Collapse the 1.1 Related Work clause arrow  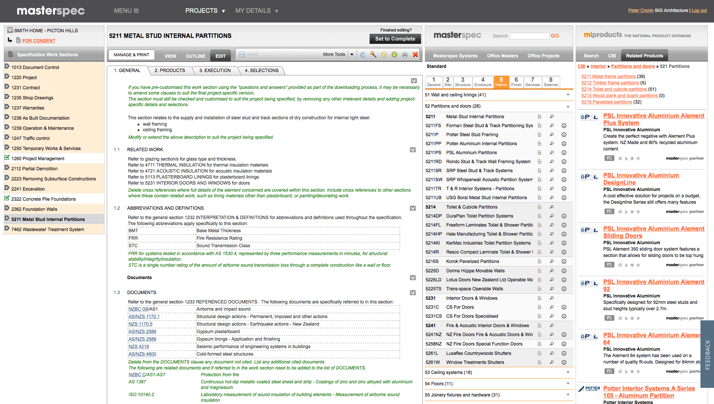(413, 150)
